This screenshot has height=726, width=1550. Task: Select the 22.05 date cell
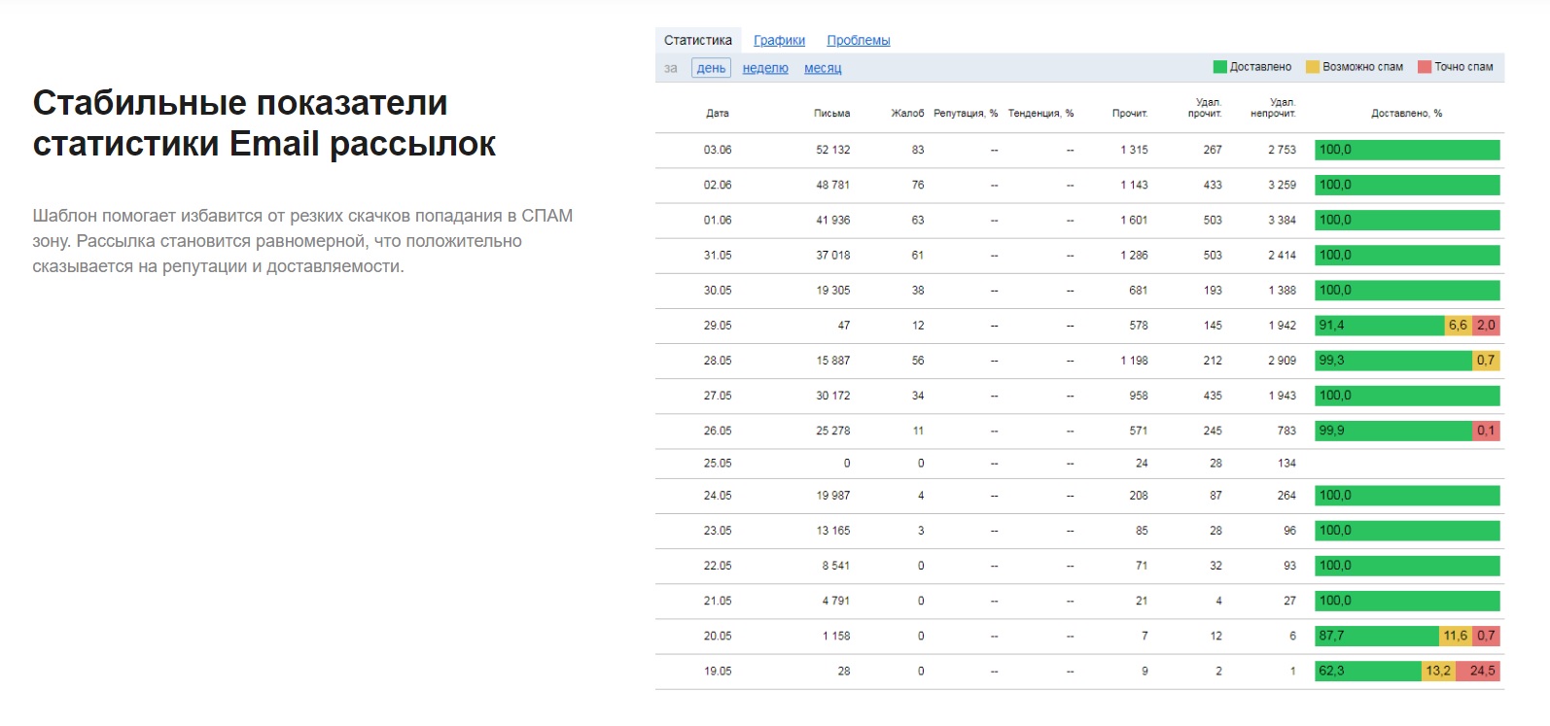point(718,566)
